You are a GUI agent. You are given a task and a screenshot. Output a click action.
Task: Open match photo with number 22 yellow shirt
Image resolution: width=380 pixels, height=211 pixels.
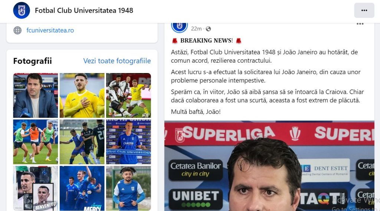point(129,95)
